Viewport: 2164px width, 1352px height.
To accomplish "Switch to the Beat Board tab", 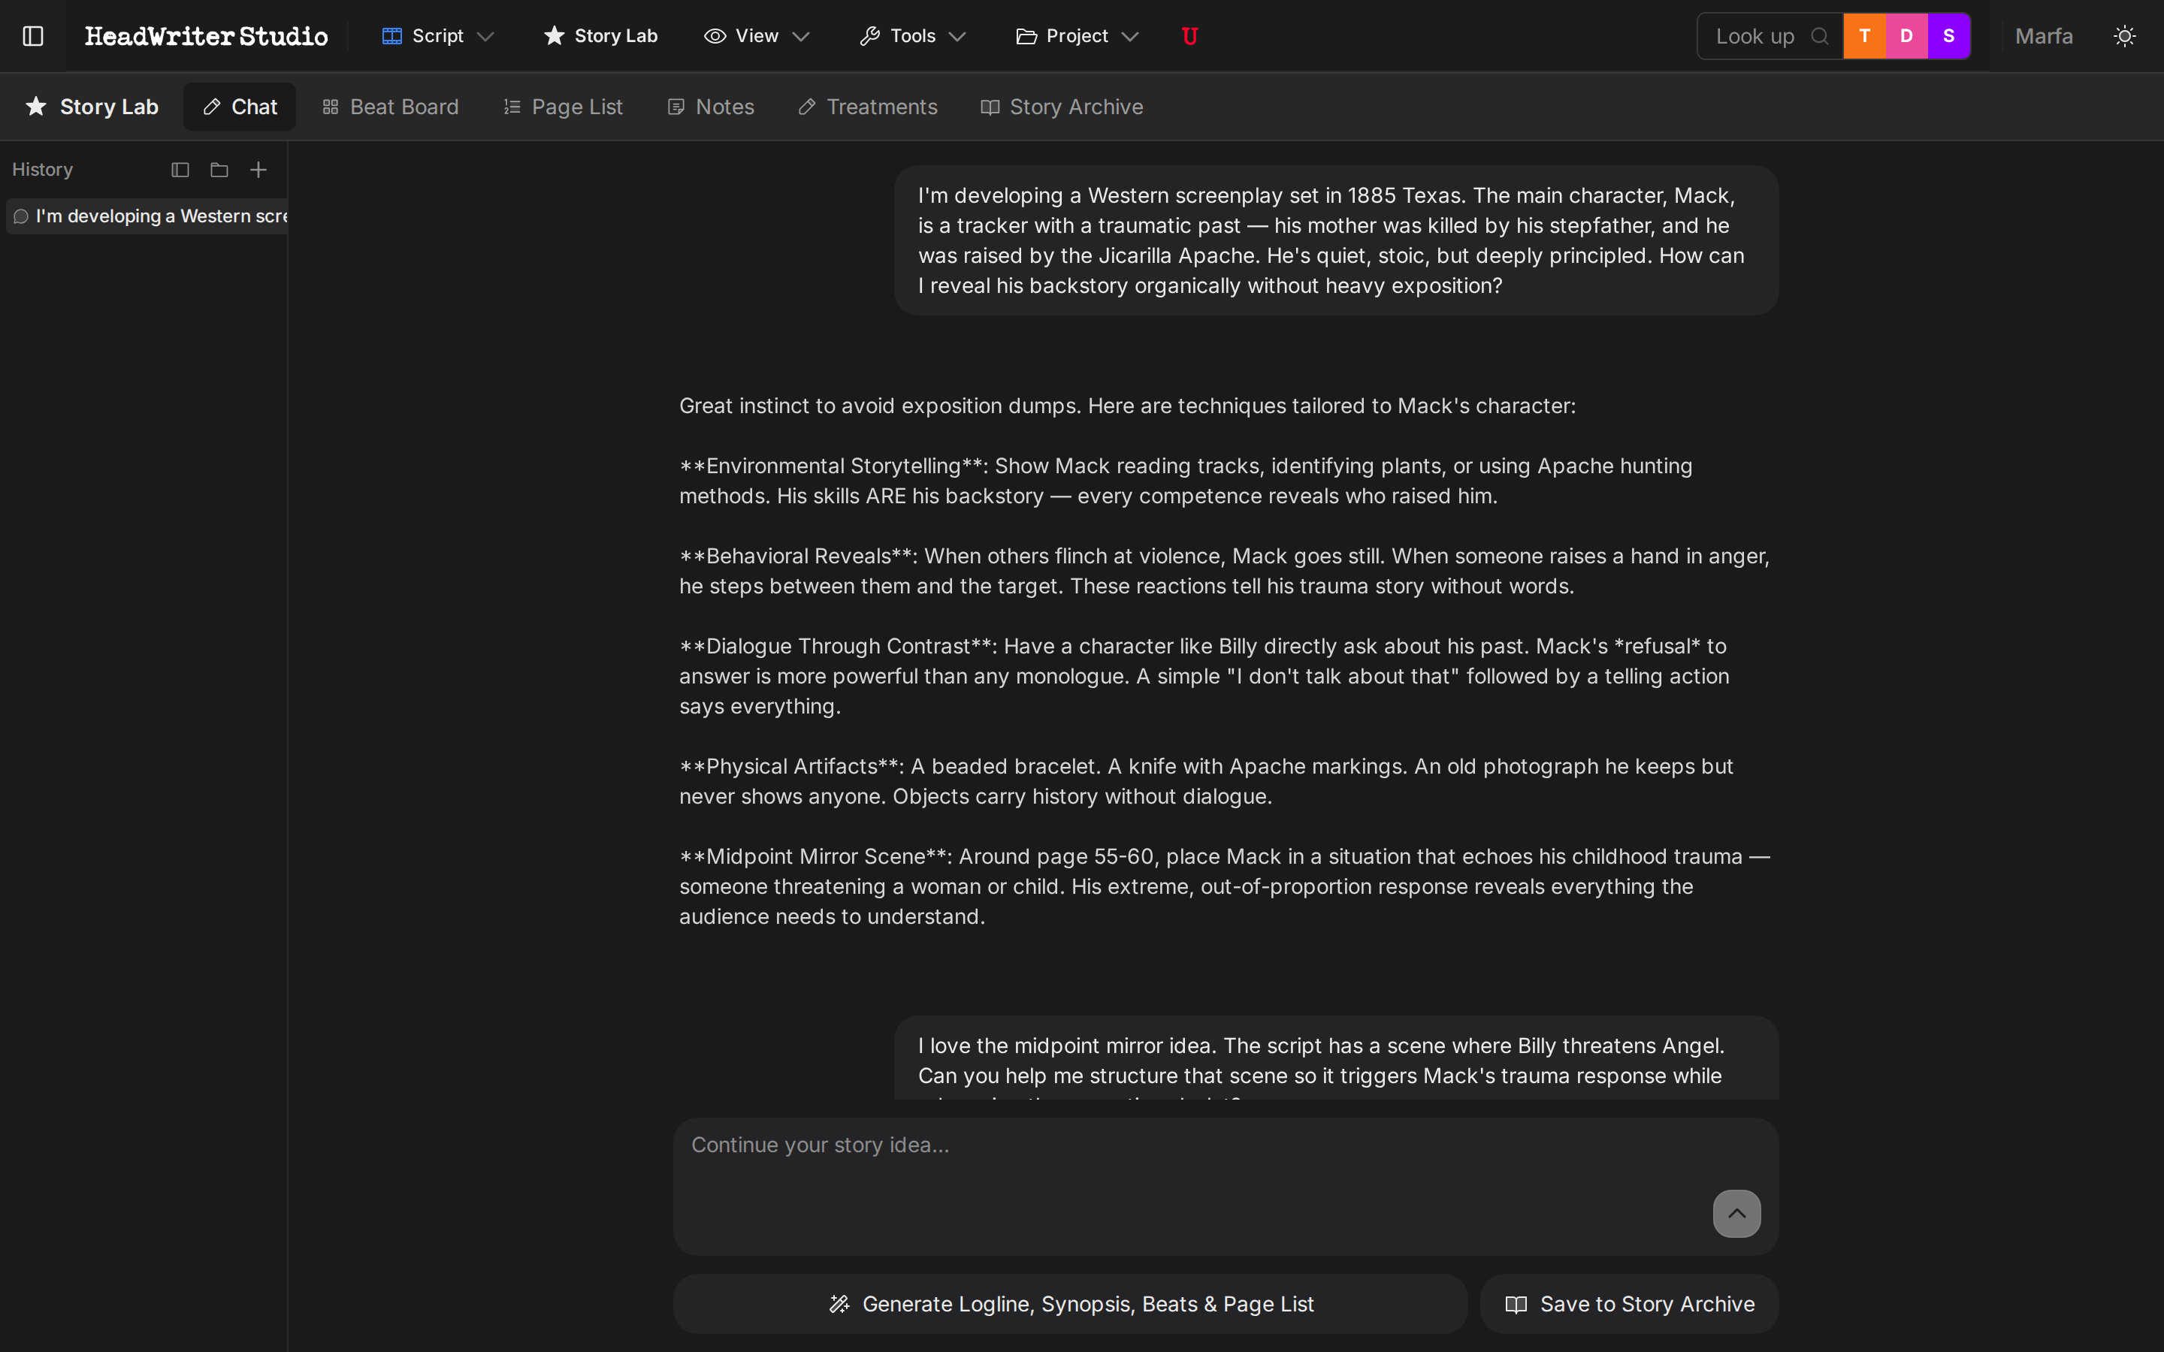I will pyautogui.click(x=391, y=107).
